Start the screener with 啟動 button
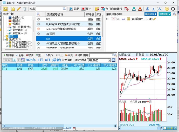This screenshot has height=132, width=179. pyautogui.click(x=74, y=9)
